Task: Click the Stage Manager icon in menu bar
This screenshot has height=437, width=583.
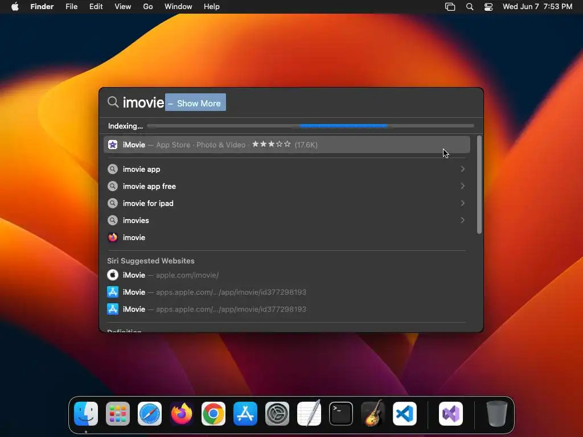Action: (450, 7)
